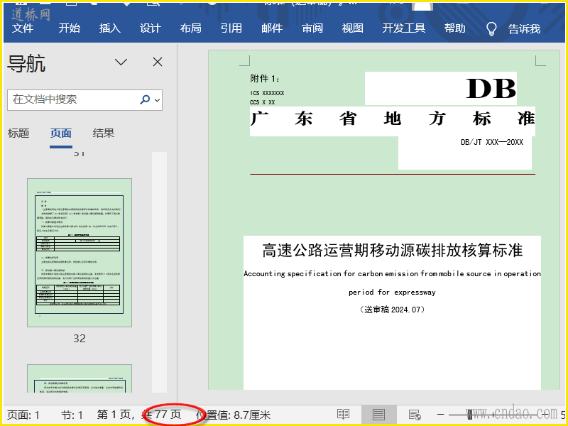Switch to the 结果 navigation tab
Viewport: 568px width, 426px height.
pos(104,133)
